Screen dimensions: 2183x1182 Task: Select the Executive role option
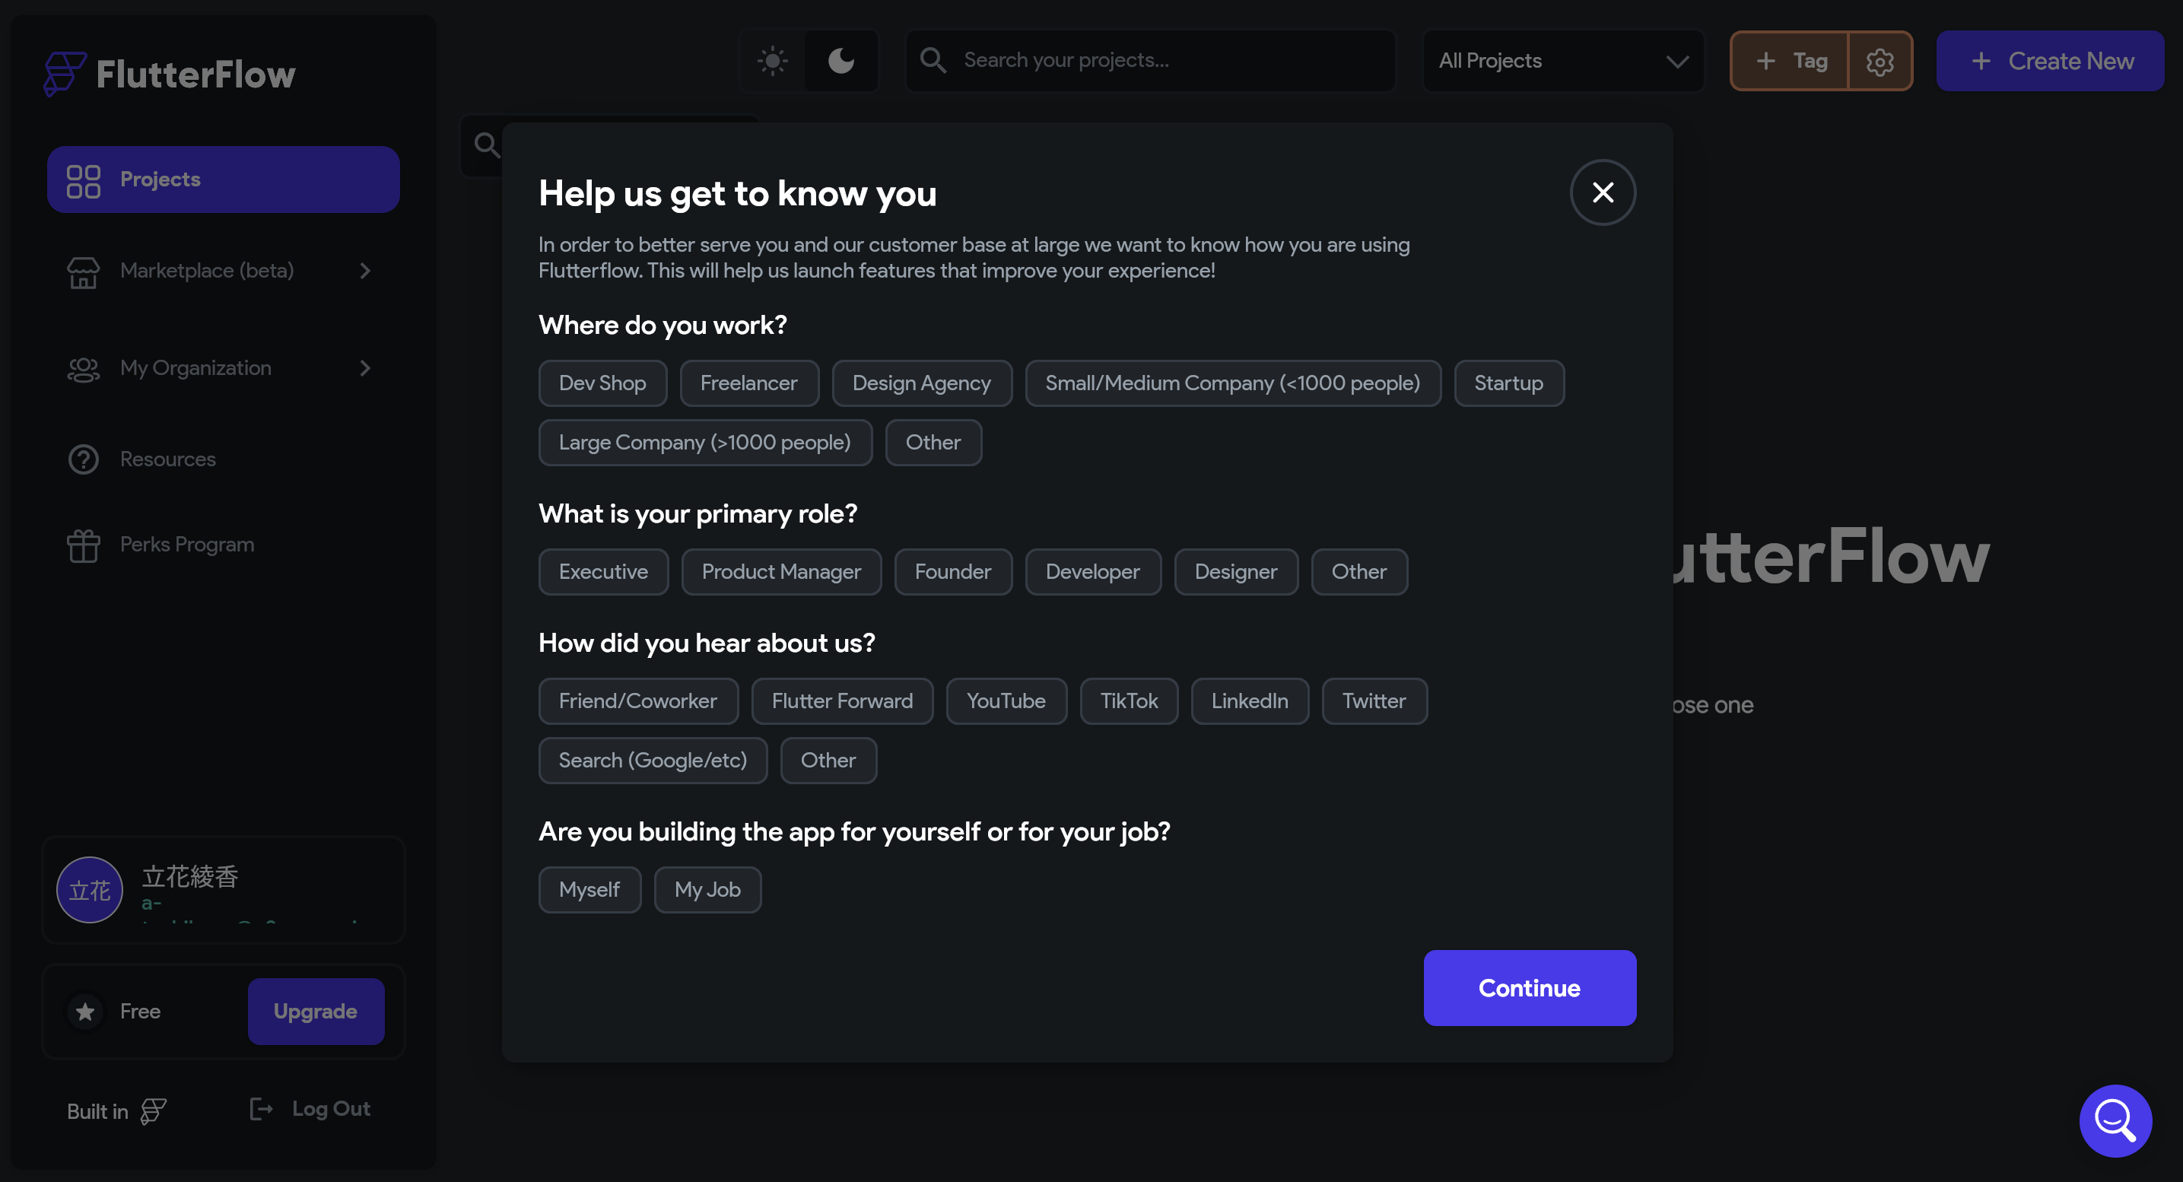coord(603,572)
